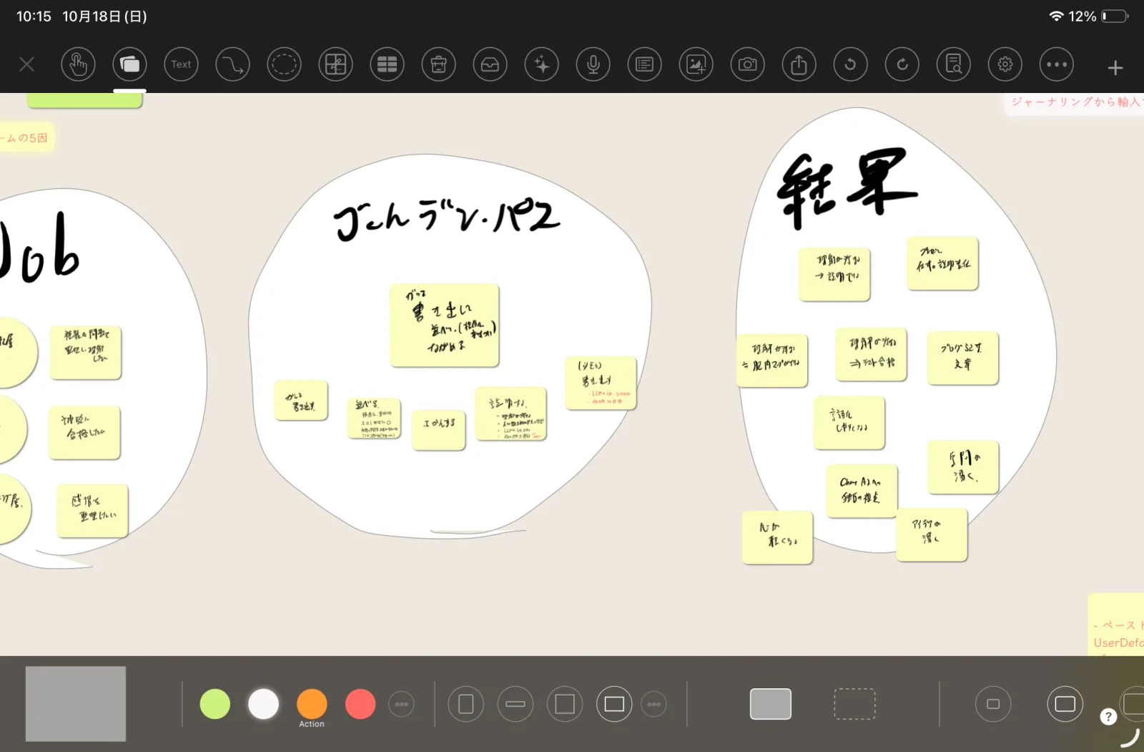This screenshot has height=752, width=1144.
Task: Open the inbox tray icon
Action: pyautogui.click(x=490, y=64)
